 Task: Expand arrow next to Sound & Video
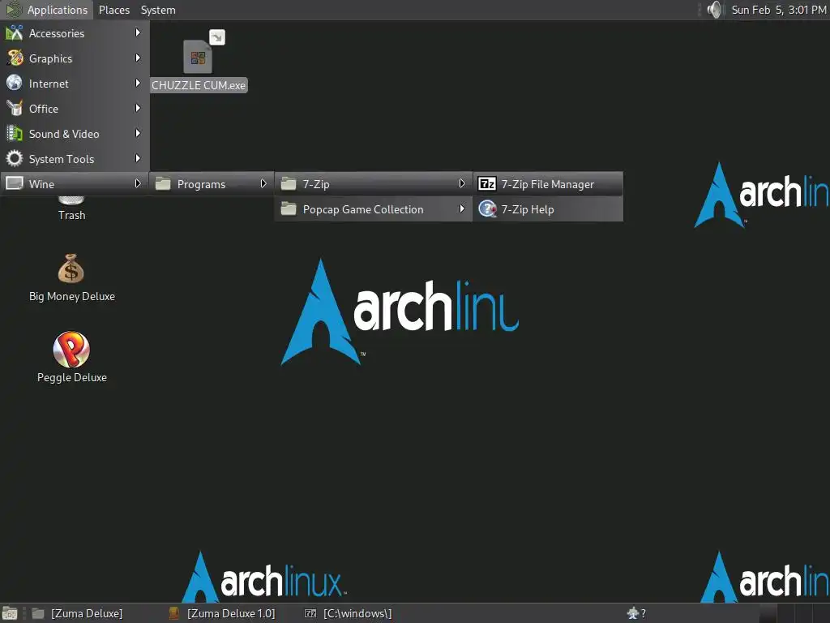point(138,133)
